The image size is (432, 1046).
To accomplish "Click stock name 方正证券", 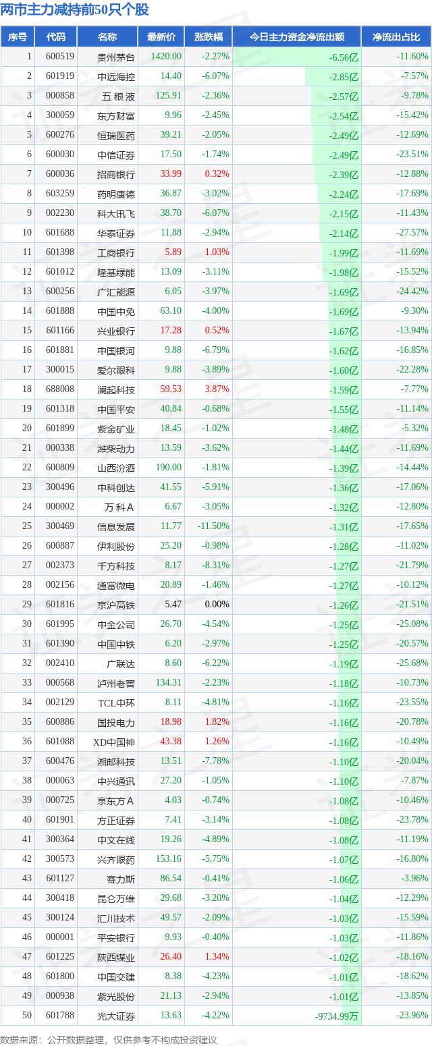I will tap(116, 820).
